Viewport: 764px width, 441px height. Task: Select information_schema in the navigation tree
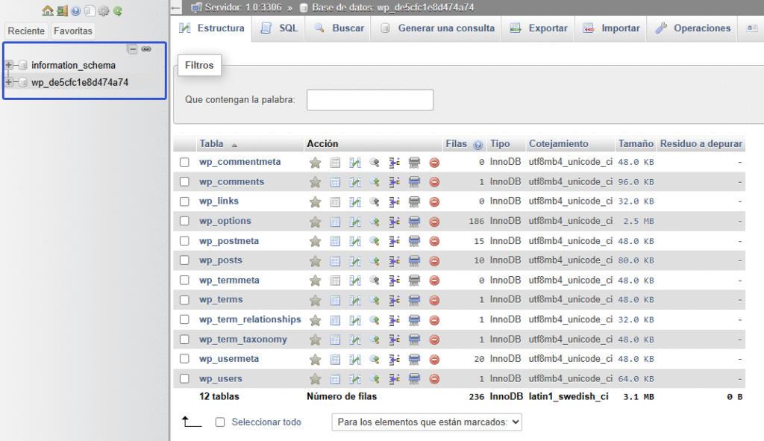tap(74, 66)
